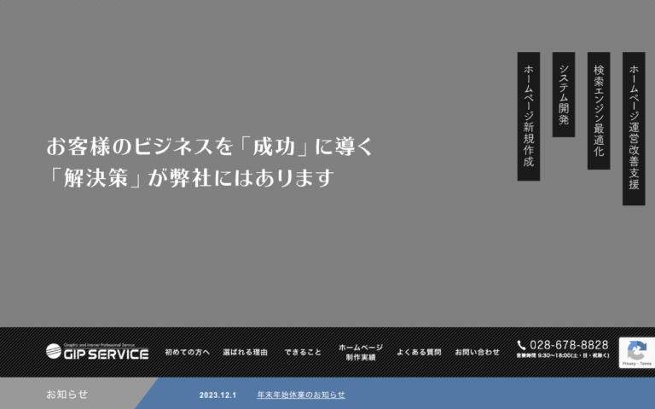Click the ホームページ新規作成 vertical banner
The width and height of the screenshot is (655, 409).
pyautogui.click(x=529, y=116)
